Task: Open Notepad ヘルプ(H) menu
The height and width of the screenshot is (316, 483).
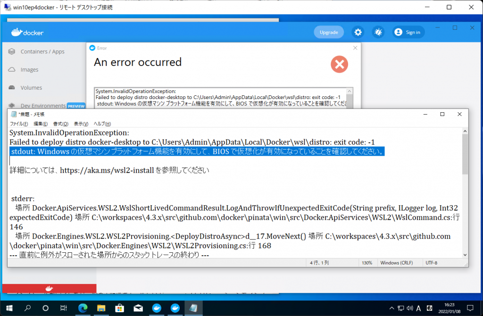Action: pos(102,124)
